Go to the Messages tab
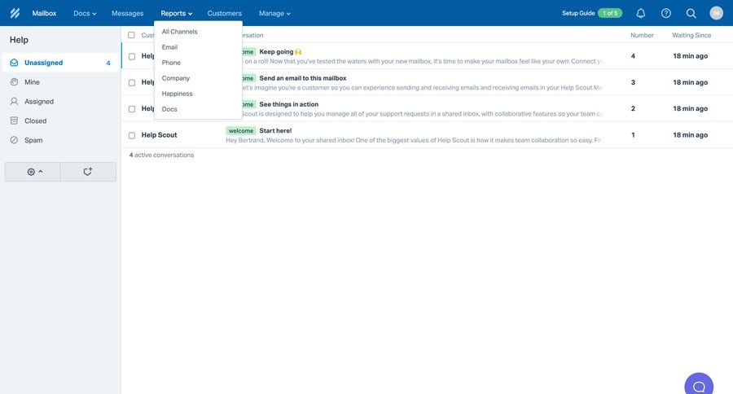 pyautogui.click(x=128, y=13)
